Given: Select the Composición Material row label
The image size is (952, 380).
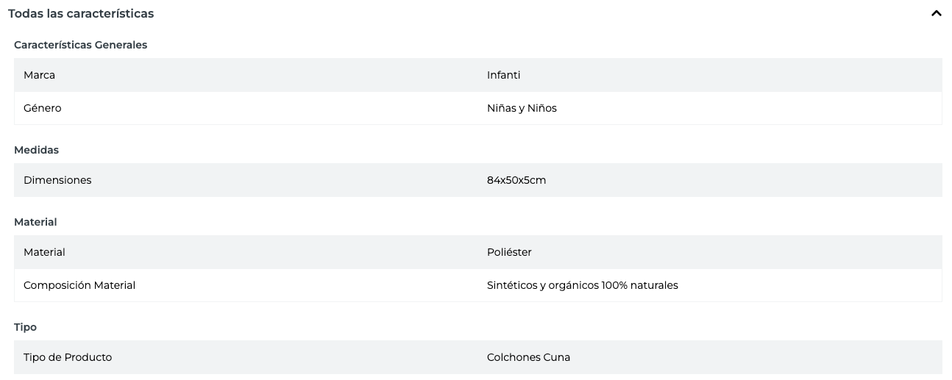Looking at the screenshot, I should [79, 285].
